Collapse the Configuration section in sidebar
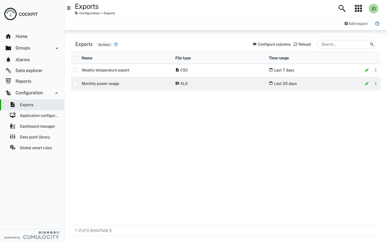 pos(57,93)
